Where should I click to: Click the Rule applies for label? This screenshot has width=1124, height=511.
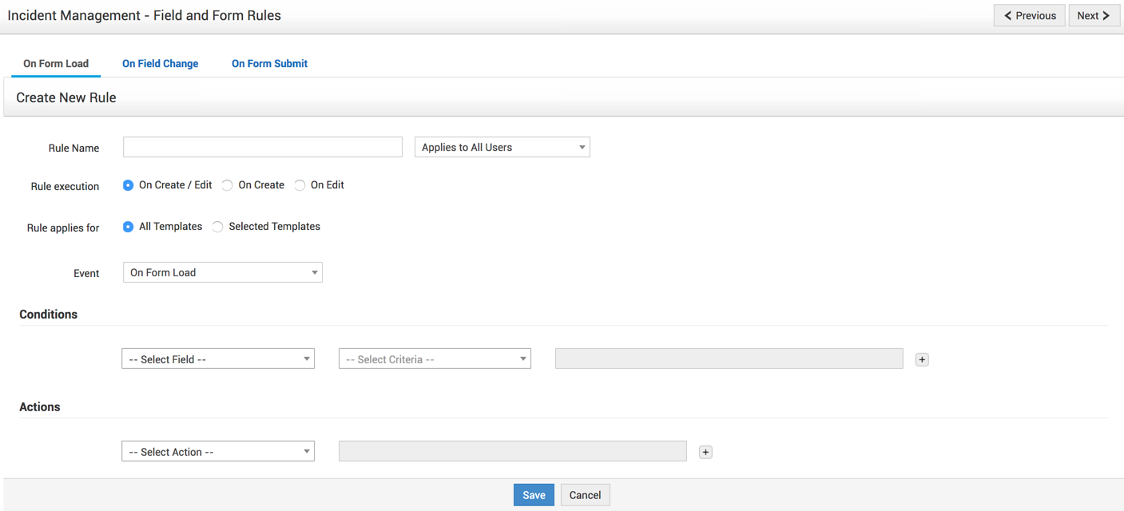point(63,228)
